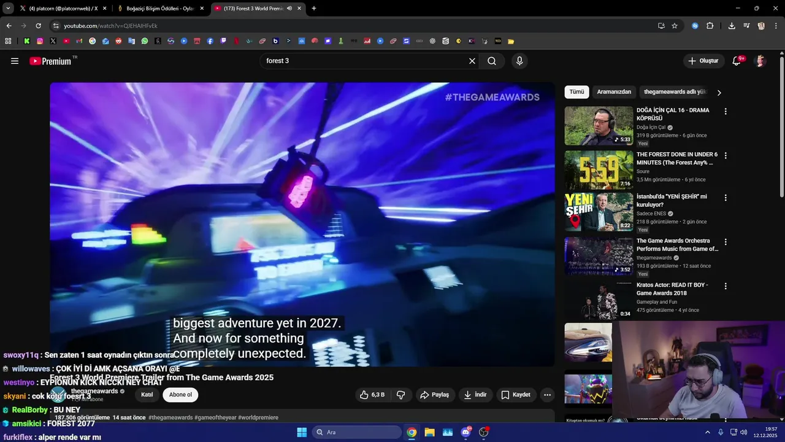The image size is (785, 442).
Task: Like the video with thumbs up 6,3 B
Action: pos(372,395)
